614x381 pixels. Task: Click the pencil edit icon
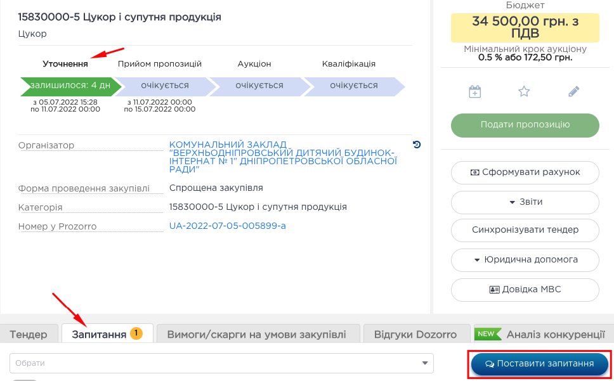click(x=574, y=92)
